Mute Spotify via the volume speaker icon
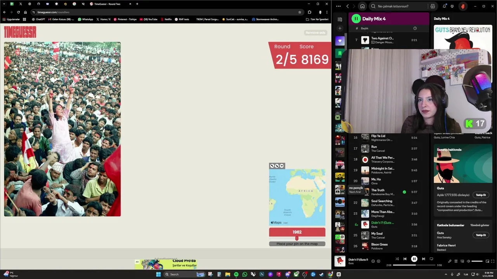The height and width of the screenshot is (279, 497). [468, 261]
